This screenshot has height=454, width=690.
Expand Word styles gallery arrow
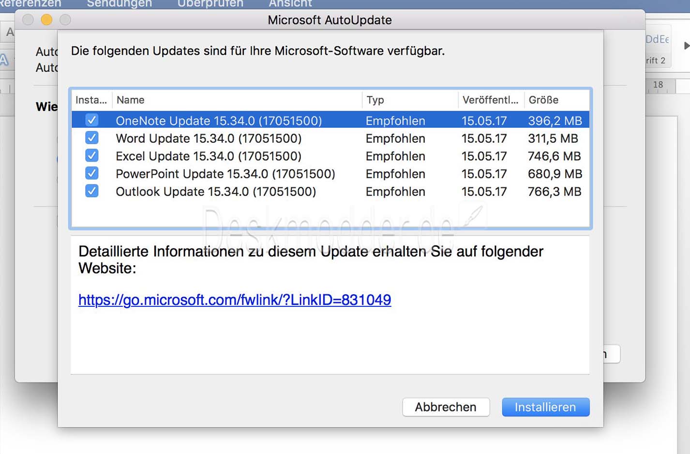[686, 45]
